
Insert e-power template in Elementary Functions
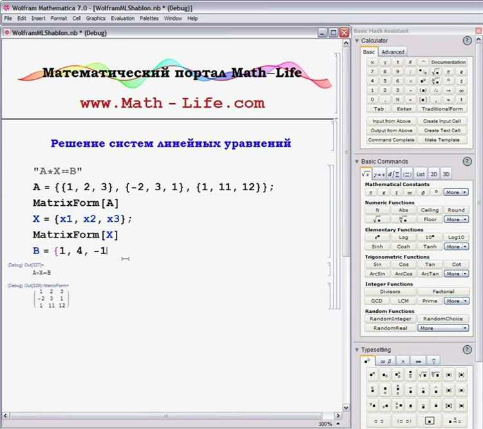(x=377, y=237)
